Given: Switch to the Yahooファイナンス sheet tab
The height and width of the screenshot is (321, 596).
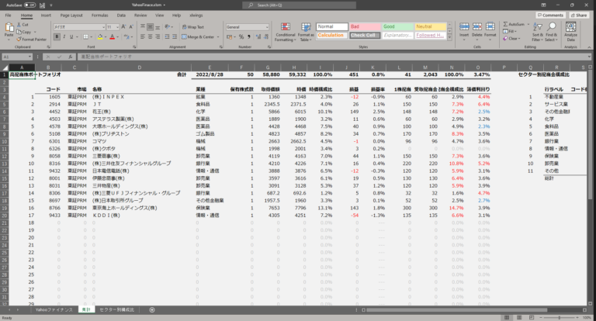Looking at the screenshot, I should [x=53, y=309].
